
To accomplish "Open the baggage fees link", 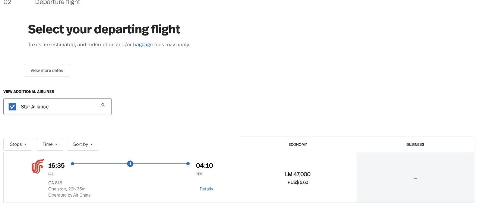I will point(143,44).
